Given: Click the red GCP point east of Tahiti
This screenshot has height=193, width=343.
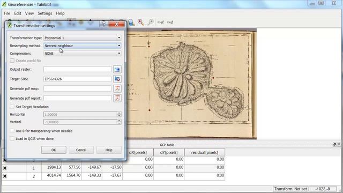Looking at the screenshot, I should 213,78.
